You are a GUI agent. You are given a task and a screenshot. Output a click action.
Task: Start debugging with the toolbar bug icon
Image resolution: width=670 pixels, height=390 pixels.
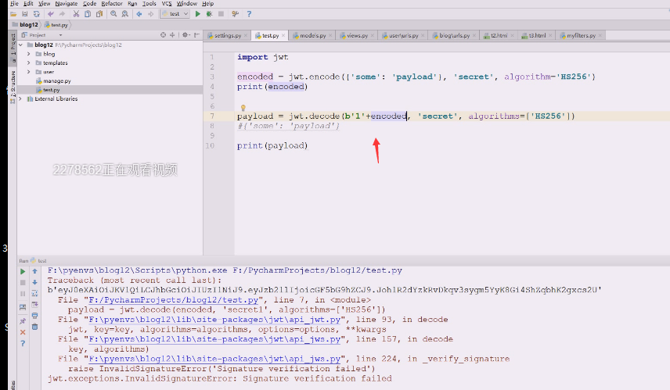(210, 14)
